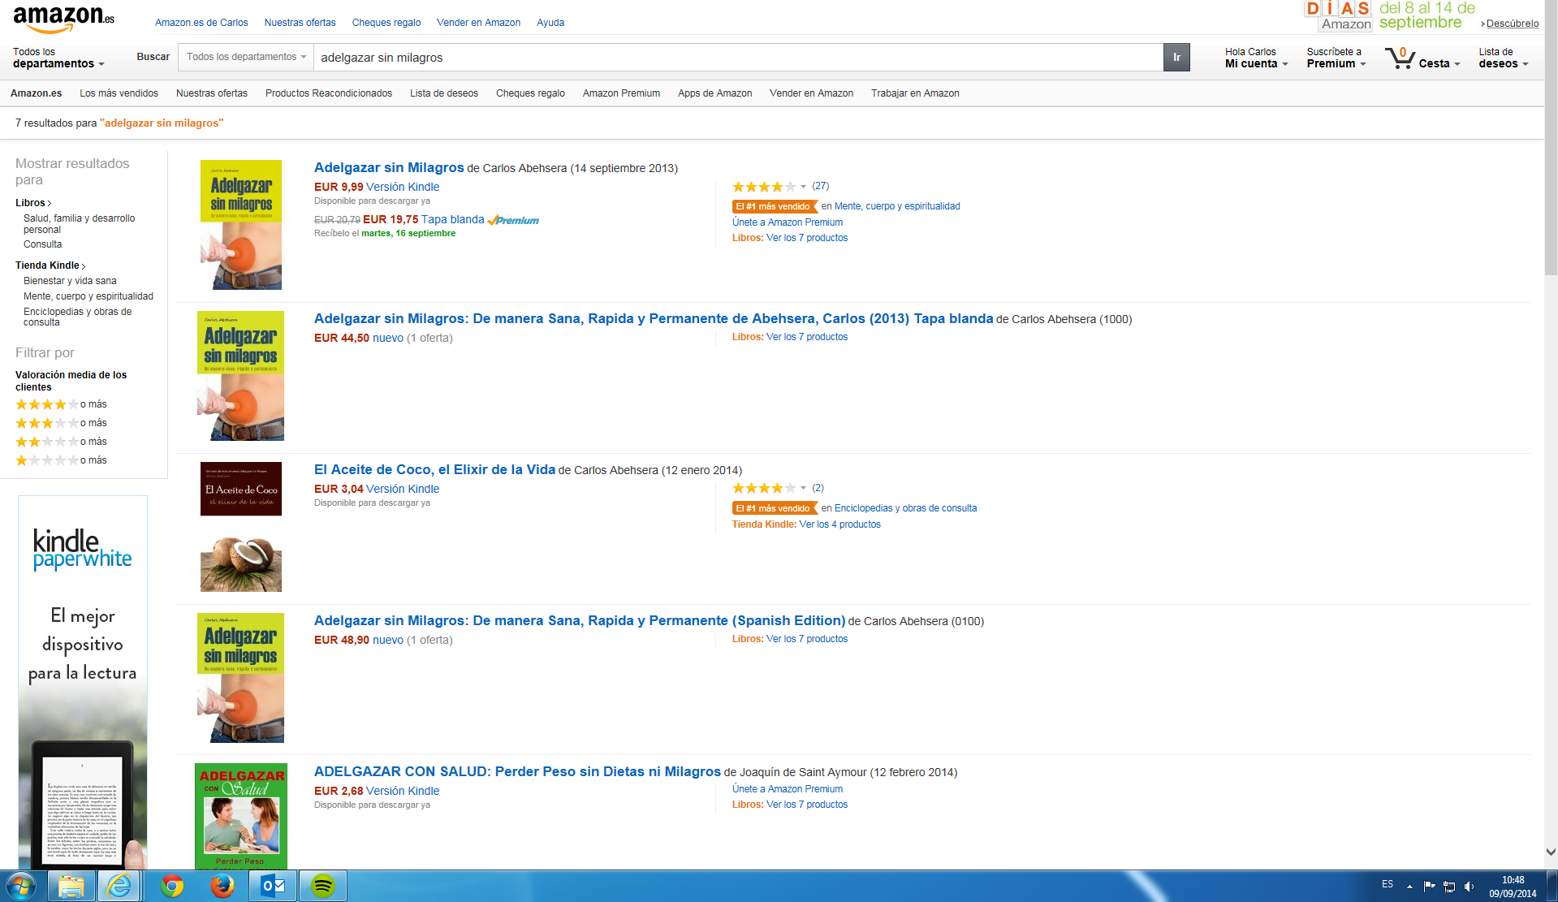Viewport: 1558px width, 902px height.
Task: Open Adelgazar sin Milagros 14 septiembre 2013 title
Action: point(389,167)
